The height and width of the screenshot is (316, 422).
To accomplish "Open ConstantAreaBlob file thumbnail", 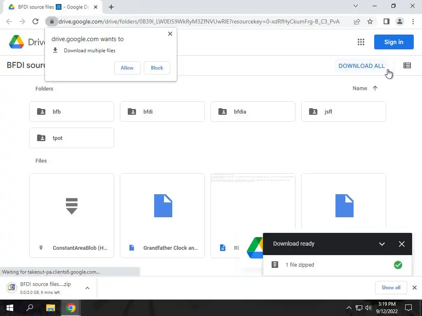I will (x=72, y=206).
